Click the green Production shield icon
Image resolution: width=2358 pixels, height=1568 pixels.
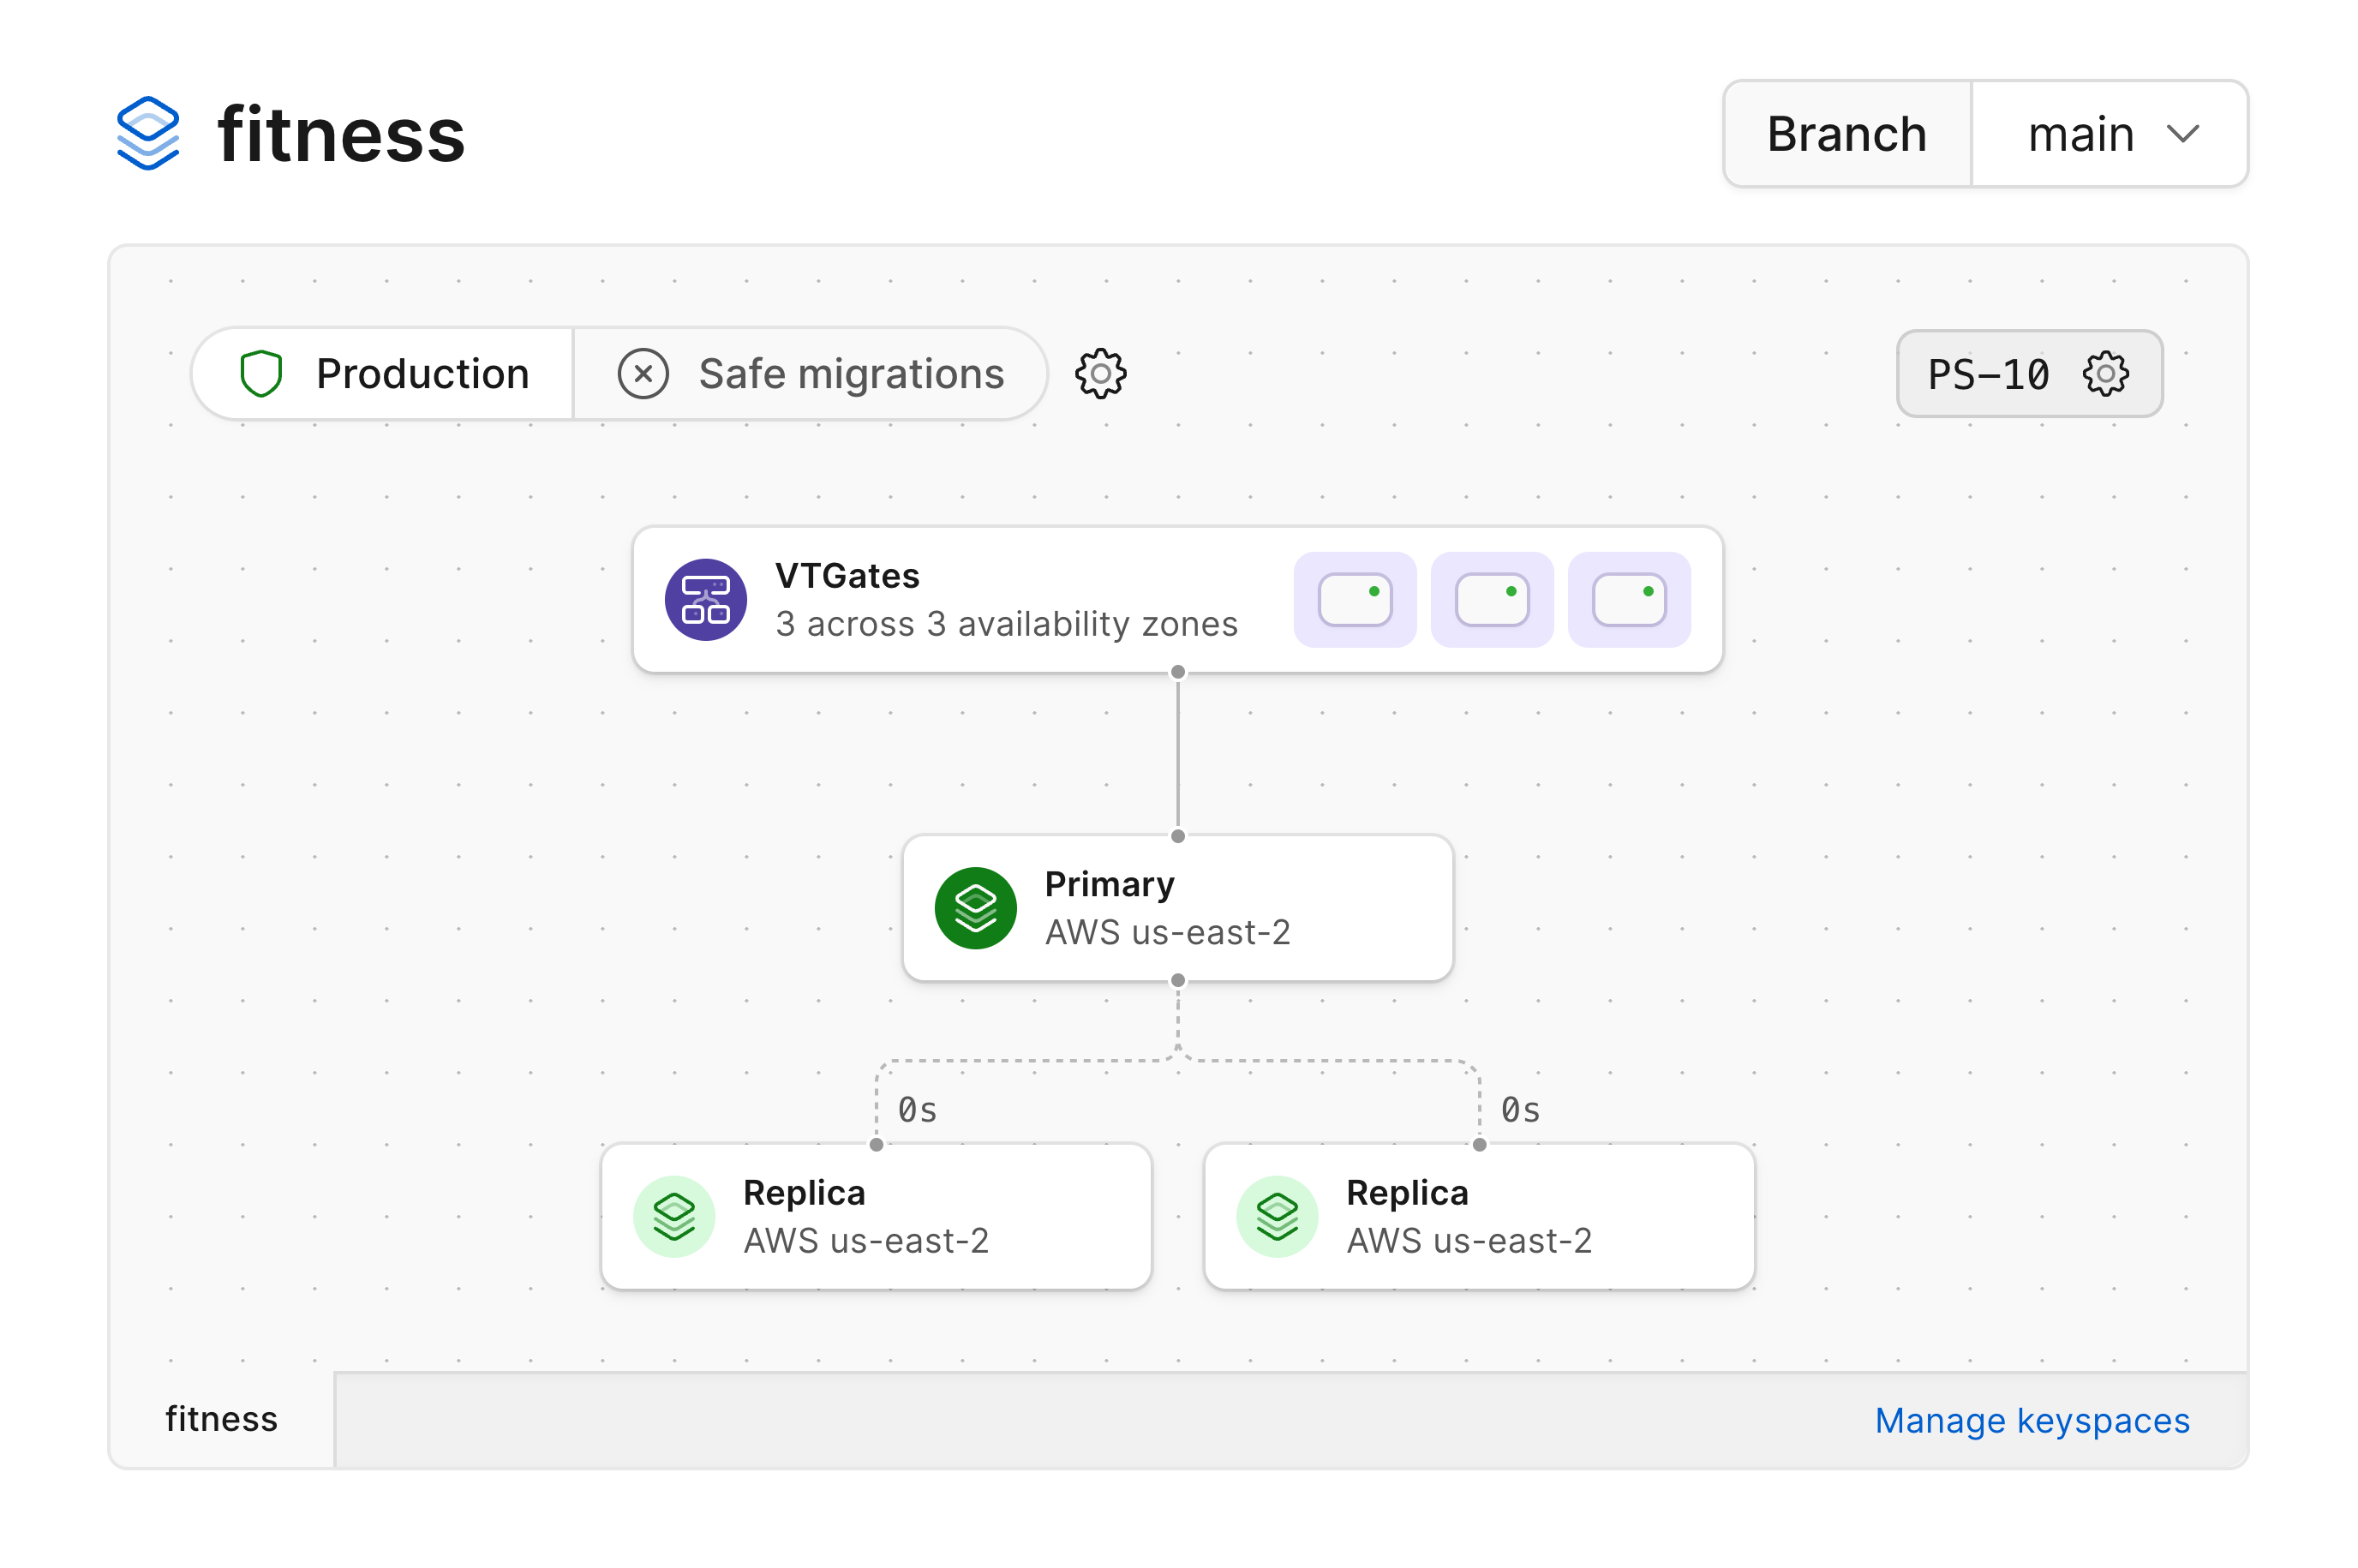[x=261, y=374]
